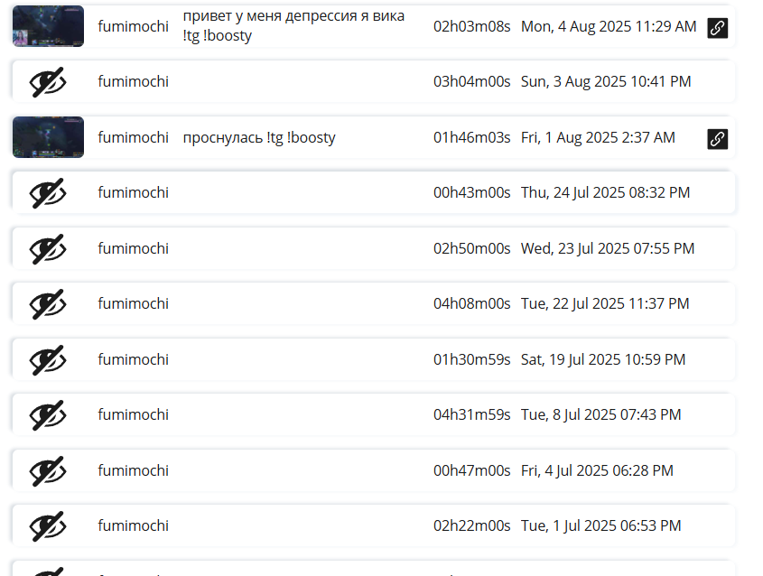Click fumimochi name in 1 Aug row
The width and height of the screenshot is (763, 576).
(134, 137)
